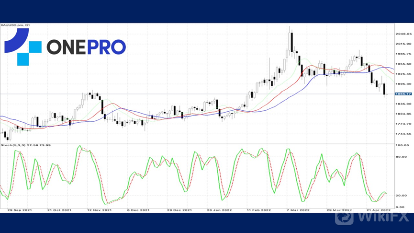This screenshot has width=414, height=233.
Task: Click the stochastic 100.00 level label
Action: click(402, 145)
